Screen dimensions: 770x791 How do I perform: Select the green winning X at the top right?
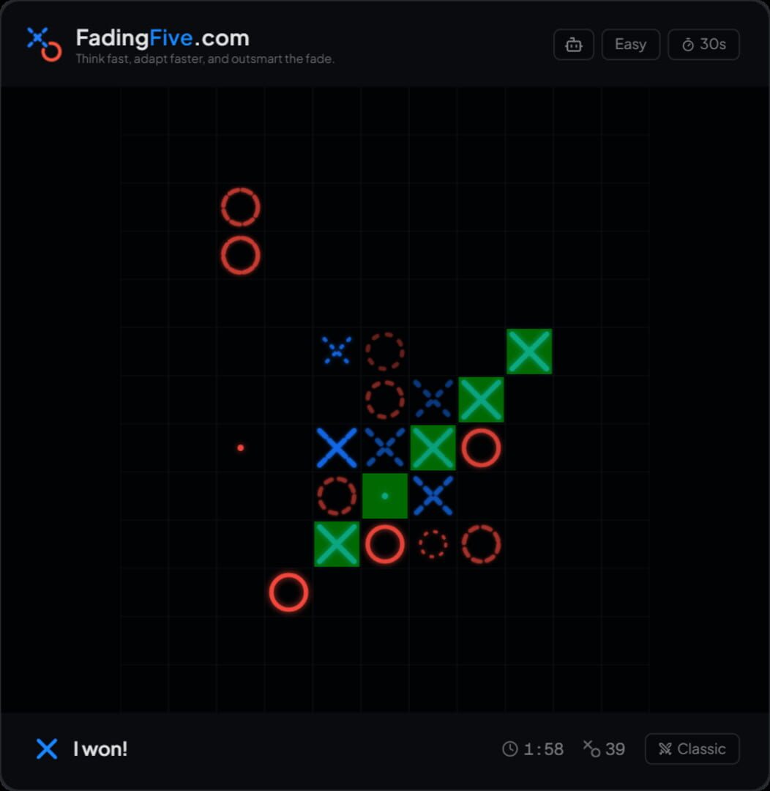coord(529,351)
